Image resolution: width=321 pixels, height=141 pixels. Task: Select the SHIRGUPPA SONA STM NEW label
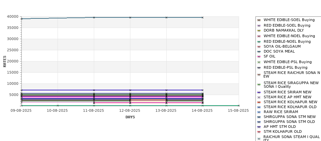[290, 117]
